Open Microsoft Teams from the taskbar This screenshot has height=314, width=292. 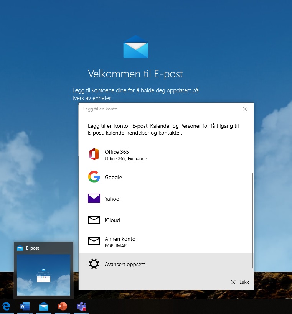click(x=81, y=306)
